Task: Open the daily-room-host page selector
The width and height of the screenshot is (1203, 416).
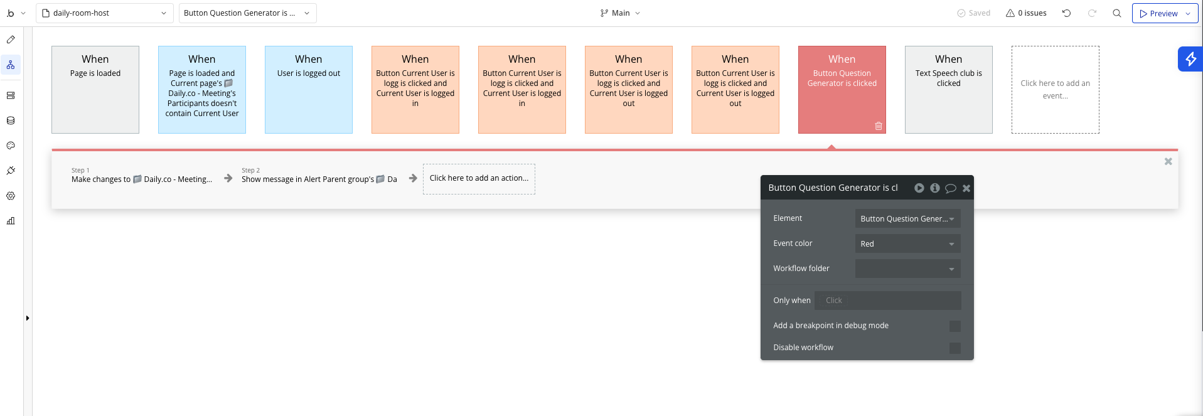Action: click(x=105, y=13)
